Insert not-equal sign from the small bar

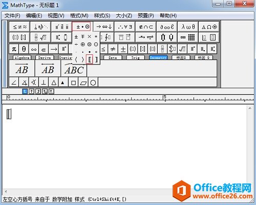point(113,49)
